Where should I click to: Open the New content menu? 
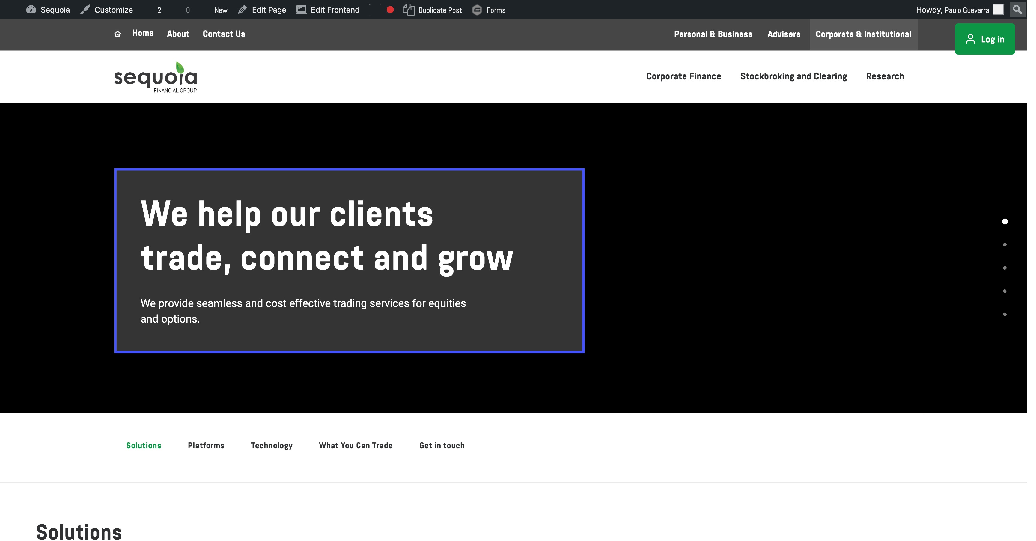[x=221, y=10]
